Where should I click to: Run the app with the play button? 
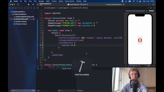[x=33, y=5]
